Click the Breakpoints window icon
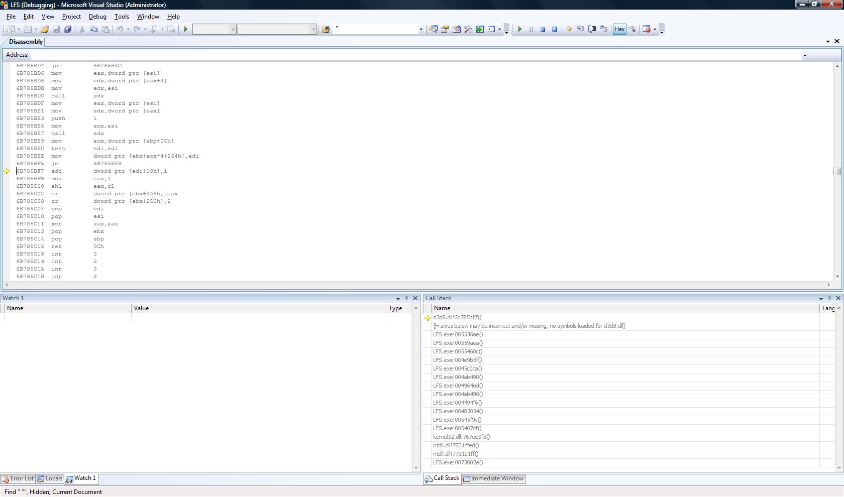 (647, 29)
